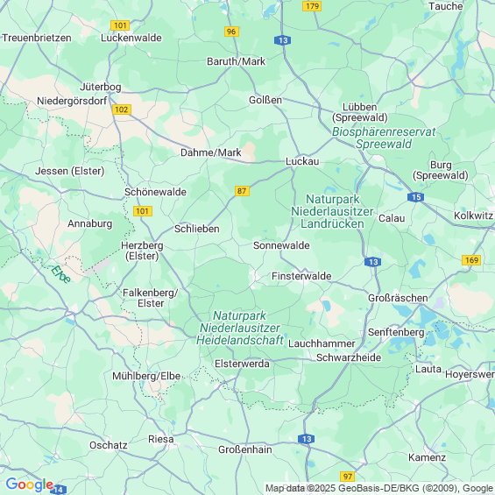The height and width of the screenshot is (495, 495).
Task: Click the route 169 road shield
Action: coord(471,260)
